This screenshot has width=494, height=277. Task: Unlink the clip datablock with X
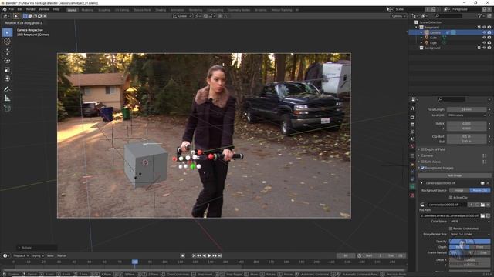point(488,205)
